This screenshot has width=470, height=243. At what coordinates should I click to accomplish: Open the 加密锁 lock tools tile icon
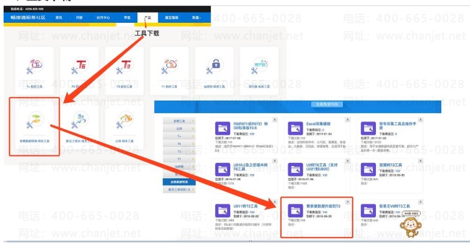(215, 66)
